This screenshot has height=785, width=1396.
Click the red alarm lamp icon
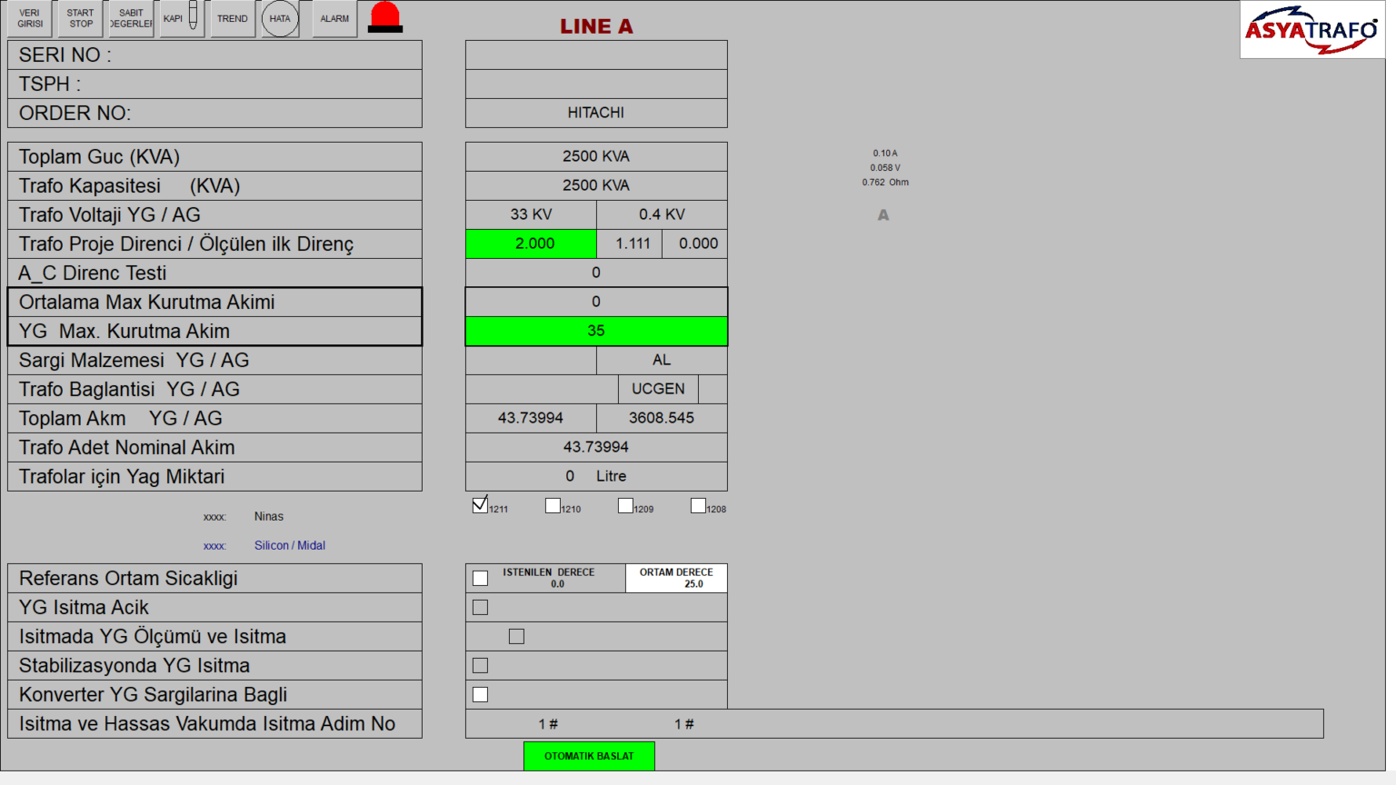tap(384, 16)
